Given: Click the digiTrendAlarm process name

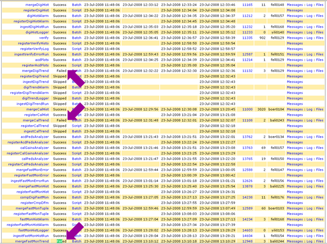Looking at the screenshot, I should pyautogui.click(x=36, y=87).
